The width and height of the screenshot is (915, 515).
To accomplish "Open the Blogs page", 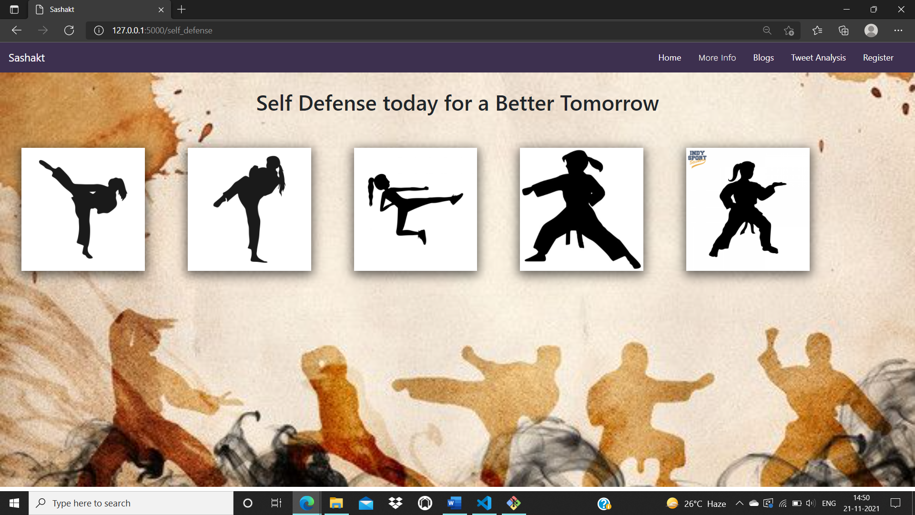I will [763, 58].
